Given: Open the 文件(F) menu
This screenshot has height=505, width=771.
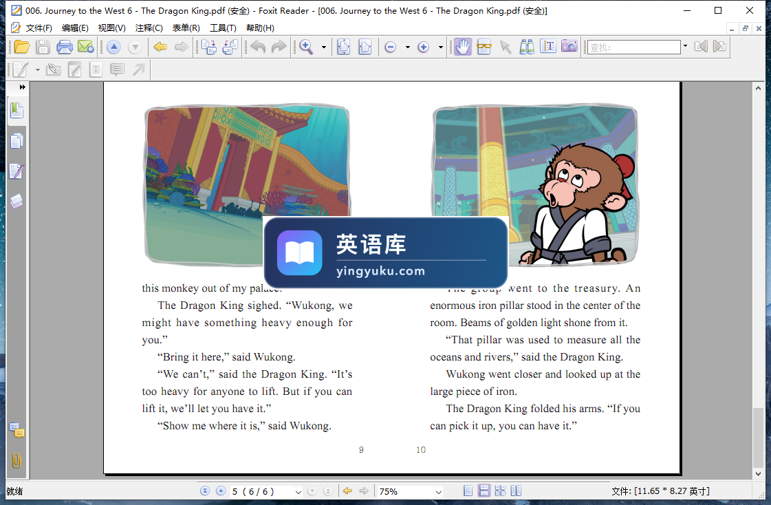Looking at the screenshot, I should point(39,28).
